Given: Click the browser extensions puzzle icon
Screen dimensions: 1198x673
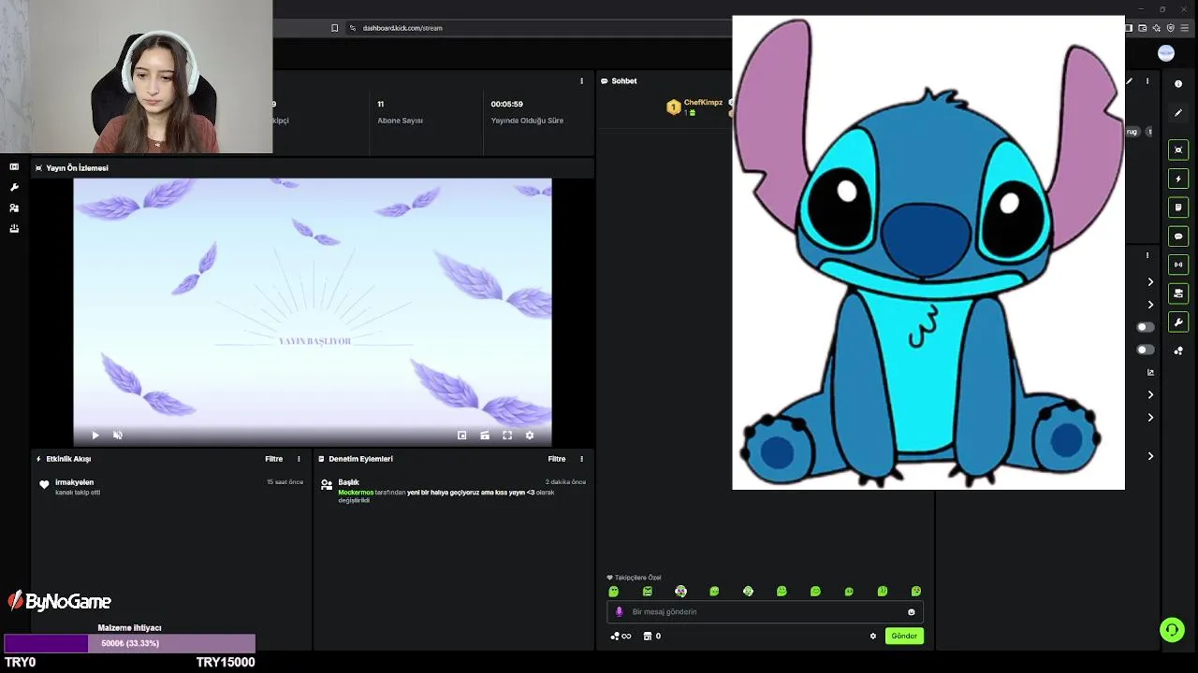Looking at the screenshot, I should pyautogui.click(x=1157, y=28).
